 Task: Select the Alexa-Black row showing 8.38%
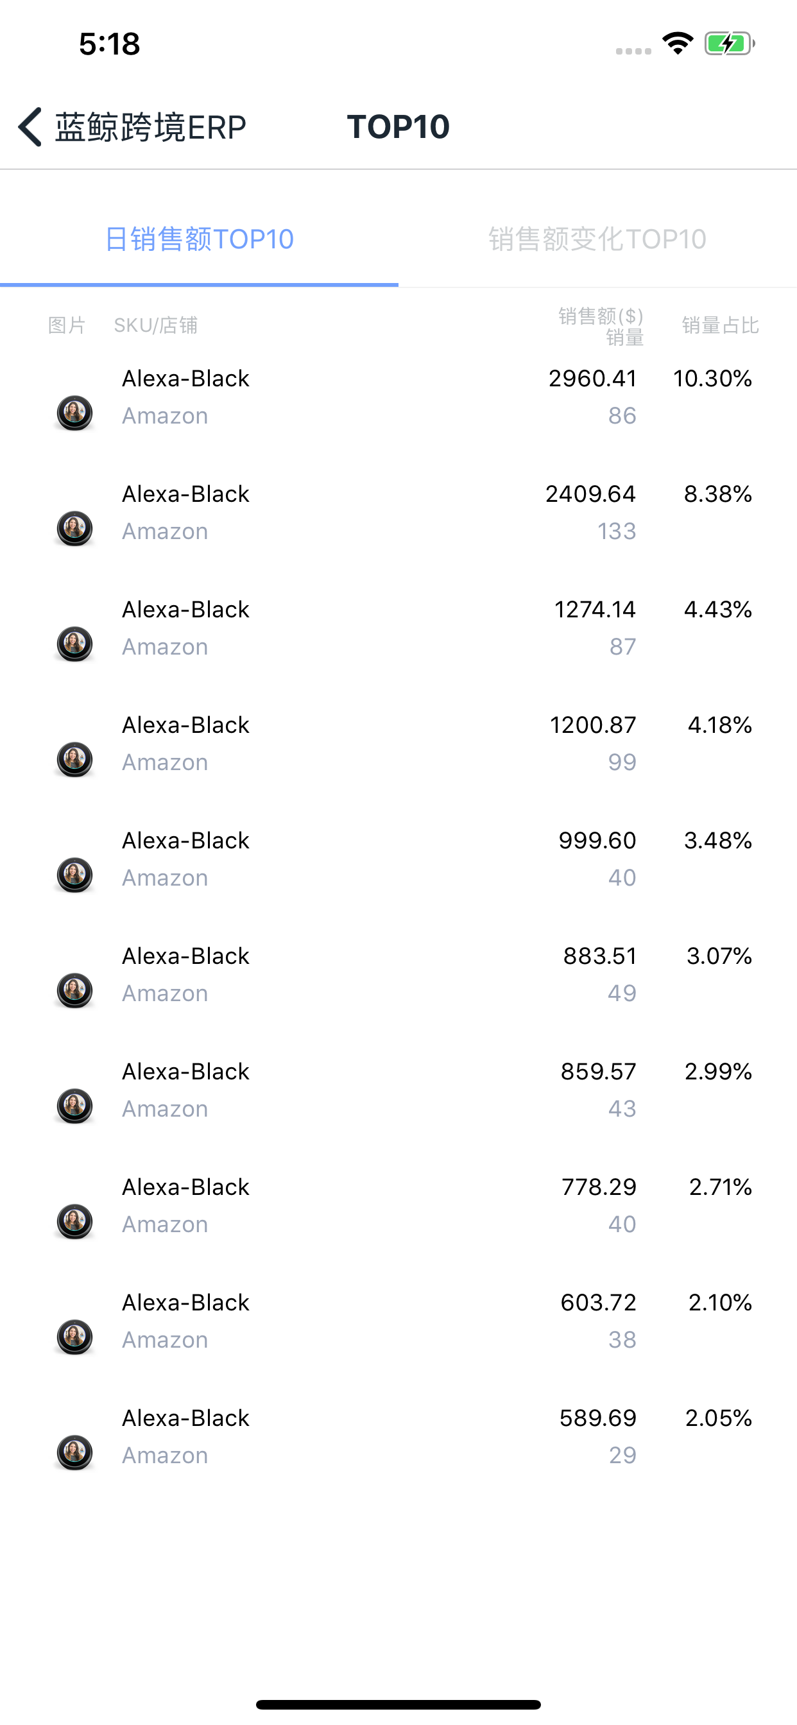398,512
